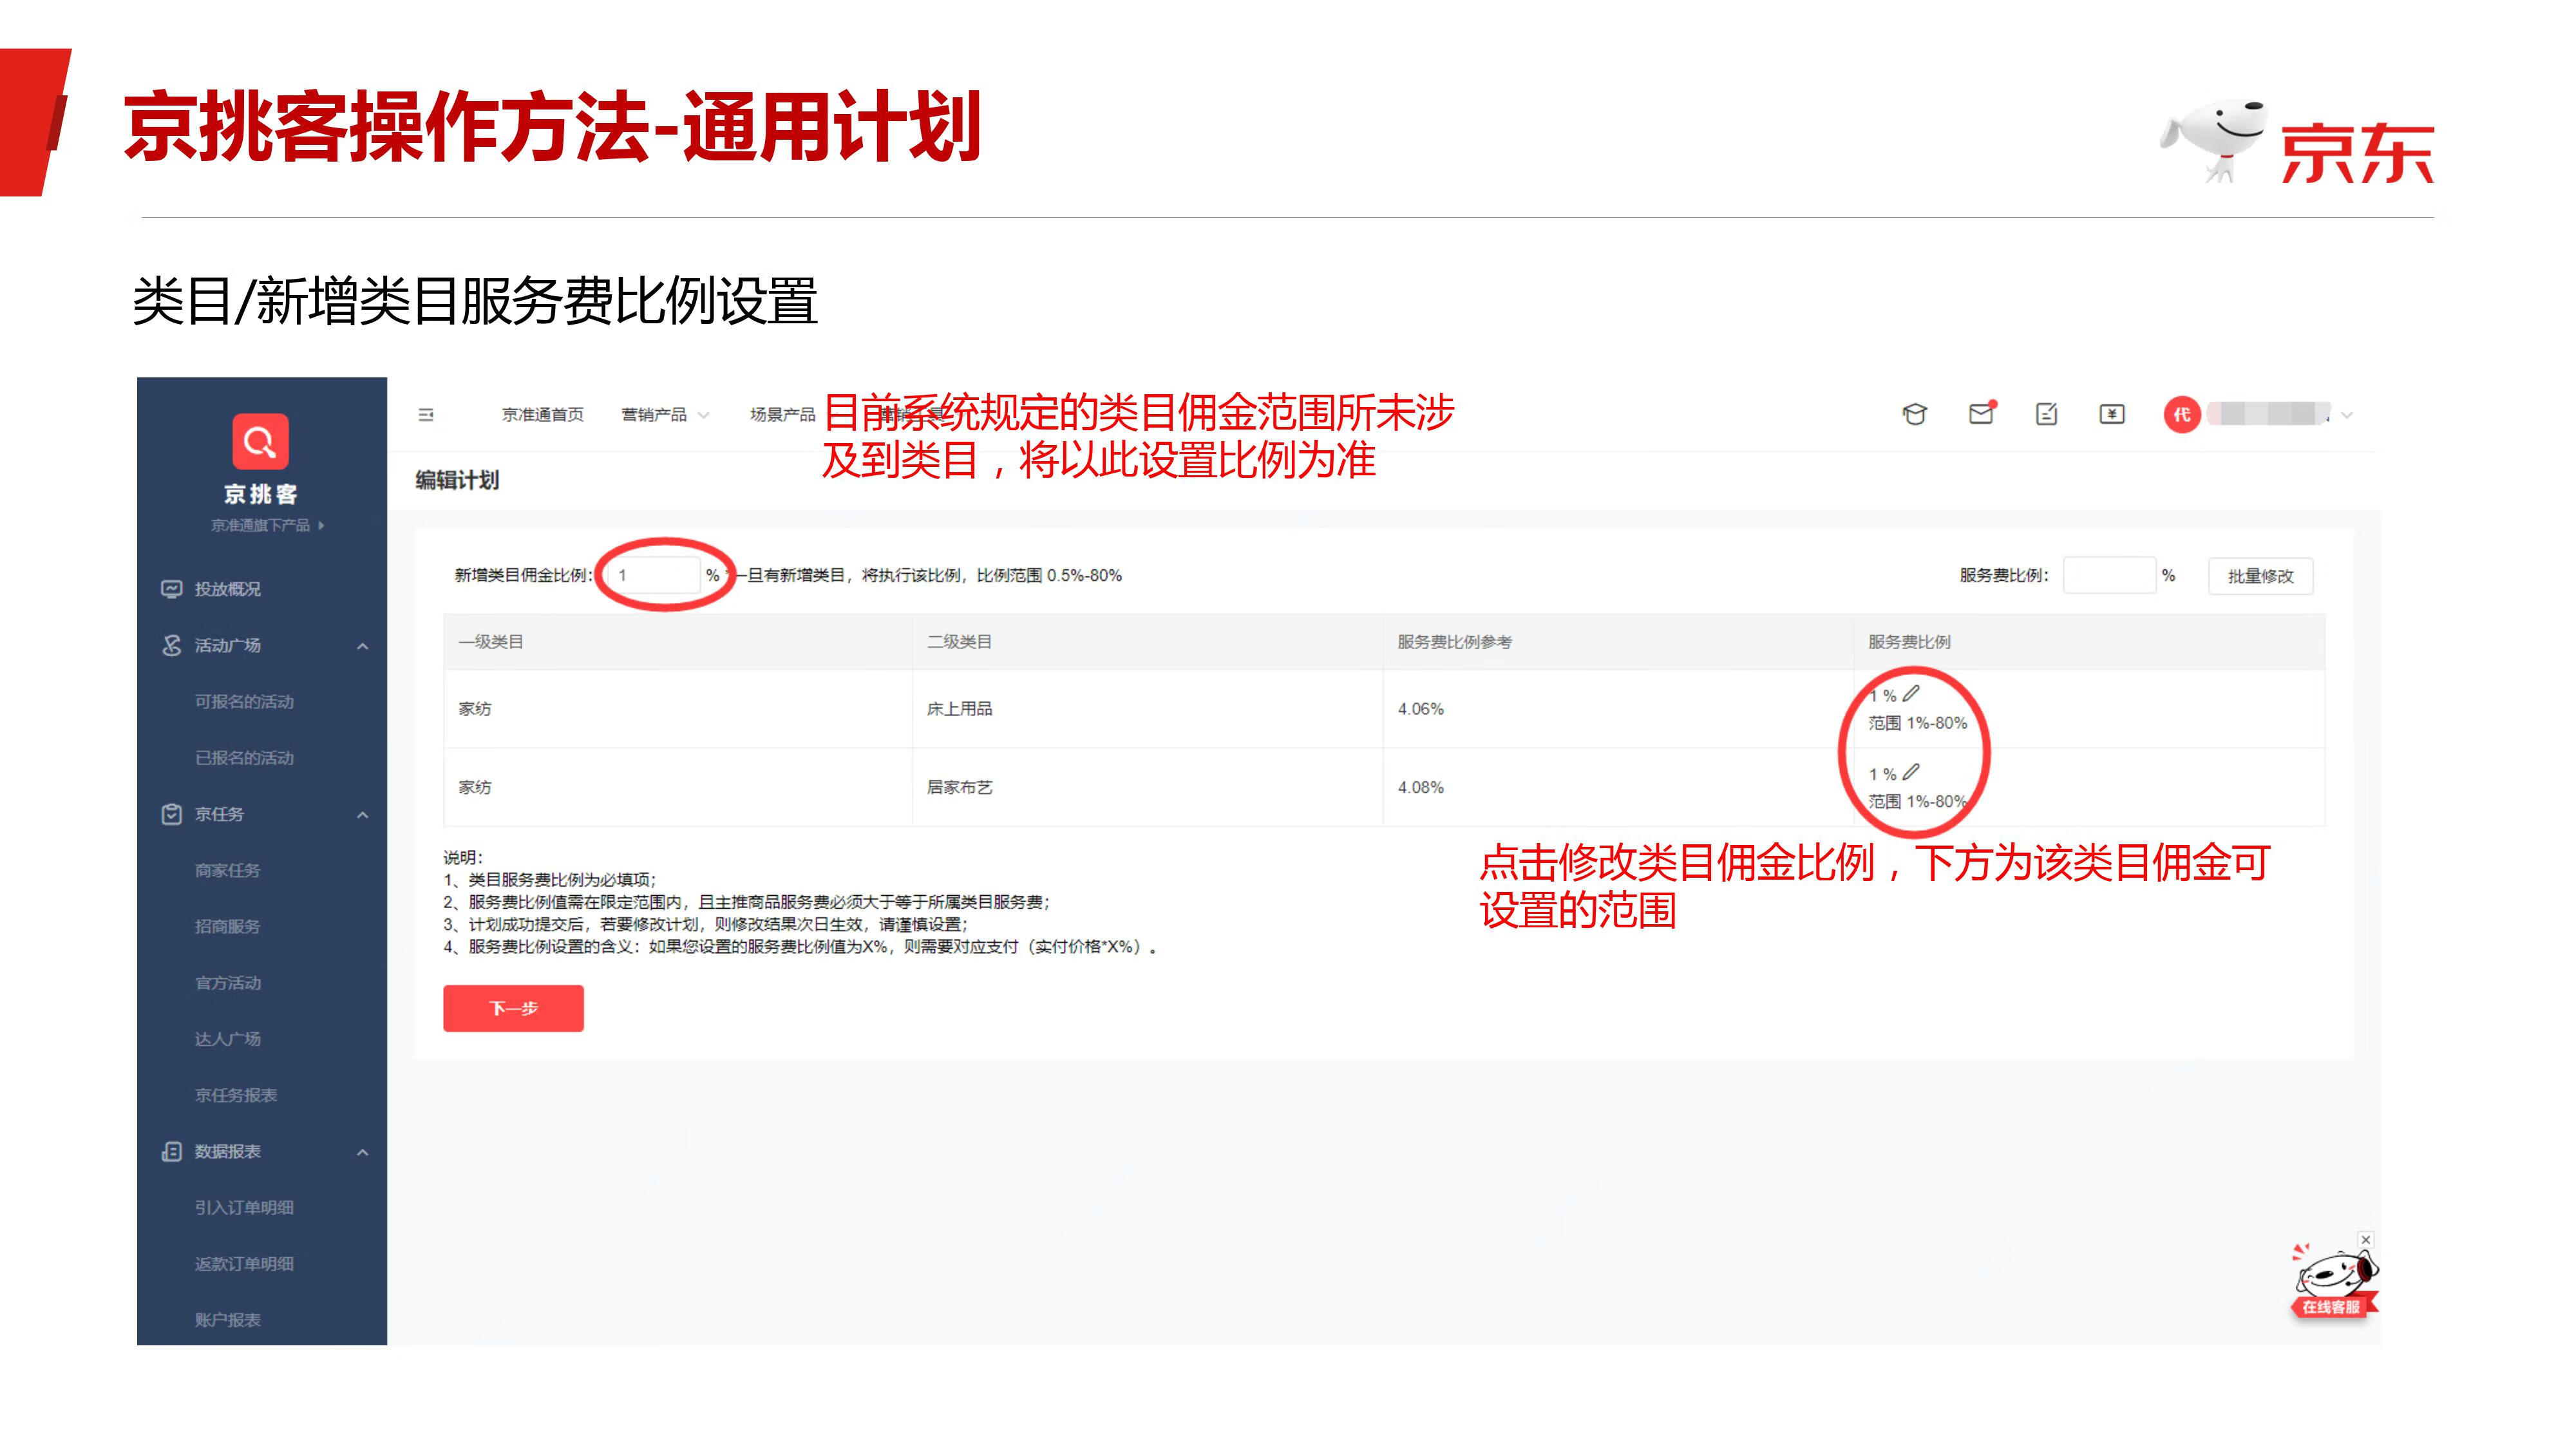Image resolution: width=2576 pixels, height=1449 pixels.
Task: Close the online support floating widget
Action: click(x=2365, y=1240)
